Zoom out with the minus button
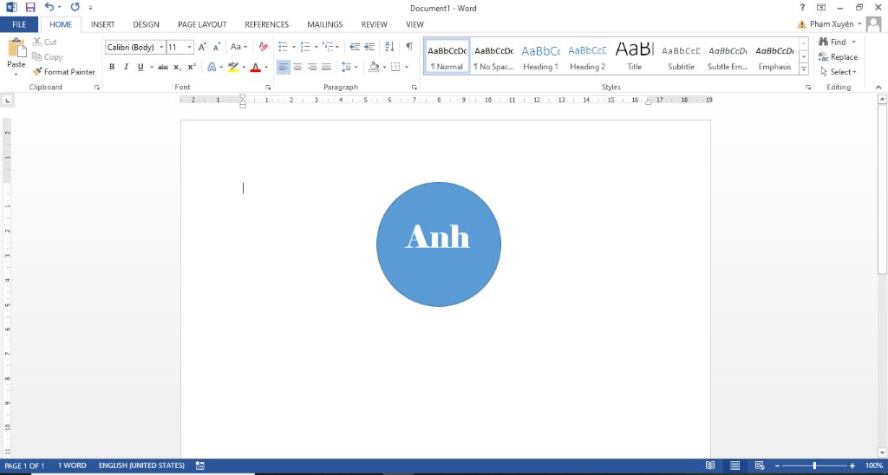This screenshot has height=475, width=888. [778, 465]
